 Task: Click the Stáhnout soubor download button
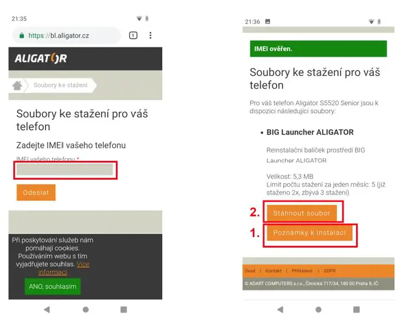click(x=301, y=213)
